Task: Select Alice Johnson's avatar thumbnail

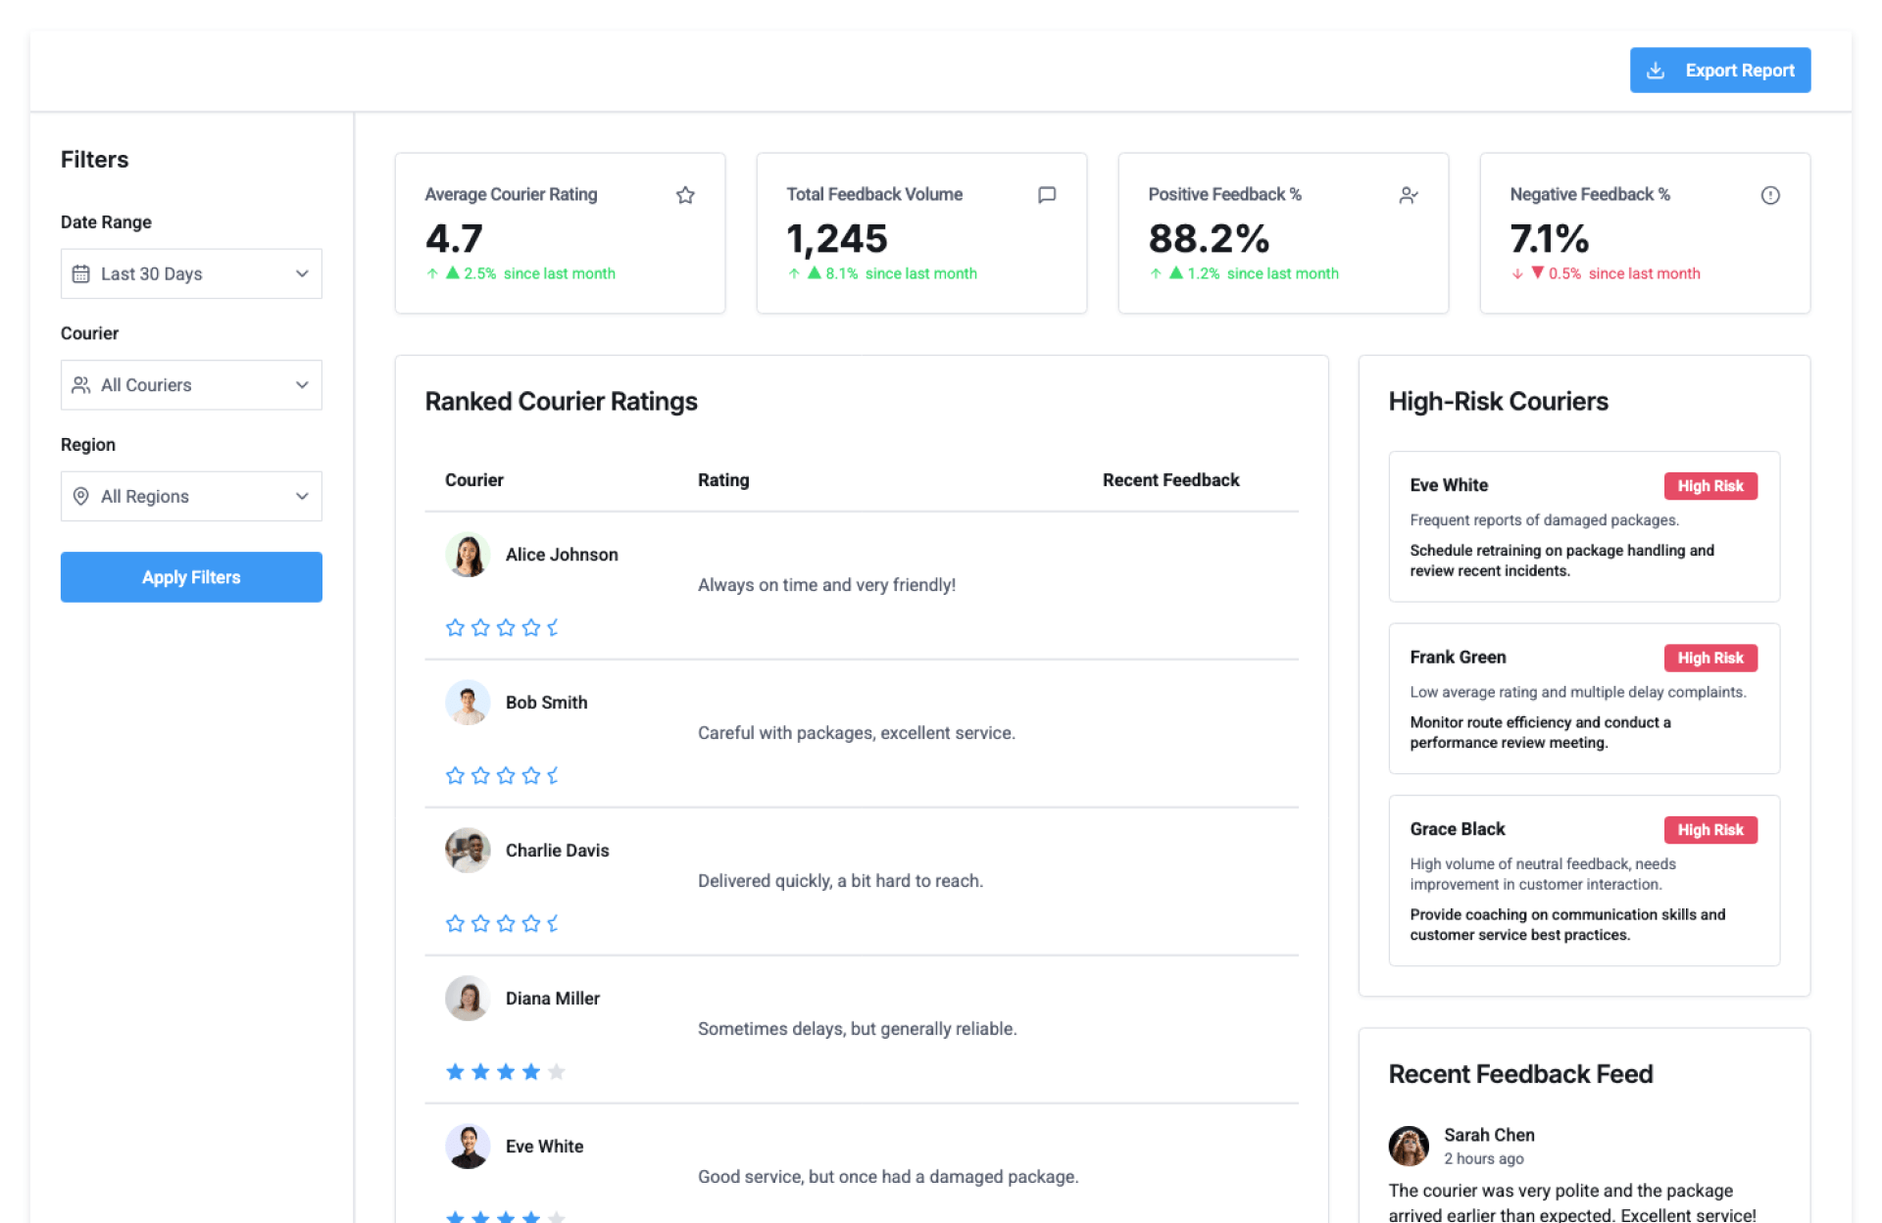Action: click(468, 555)
